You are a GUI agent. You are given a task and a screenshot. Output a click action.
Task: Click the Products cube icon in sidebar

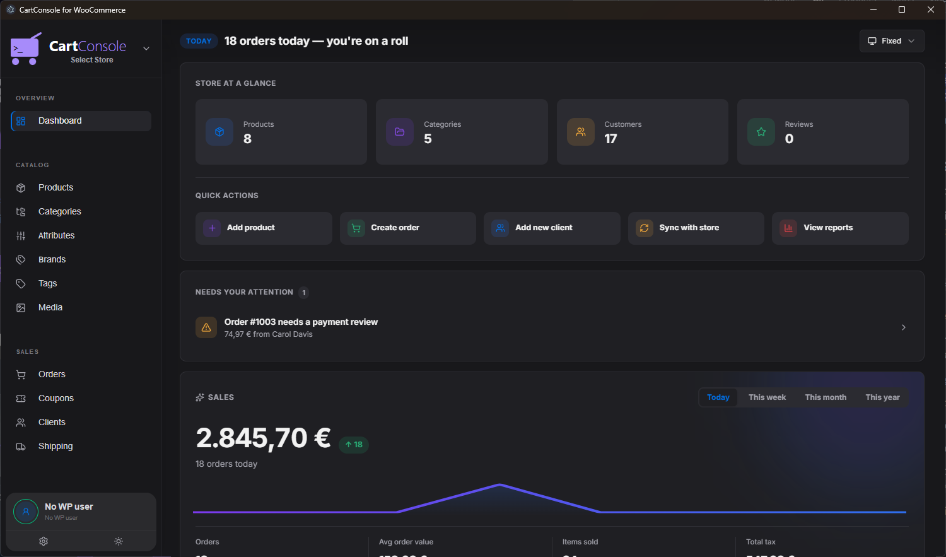pyautogui.click(x=21, y=188)
